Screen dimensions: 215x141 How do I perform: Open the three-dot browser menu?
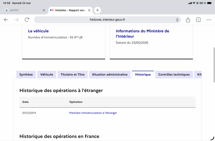[x=209, y=20]
